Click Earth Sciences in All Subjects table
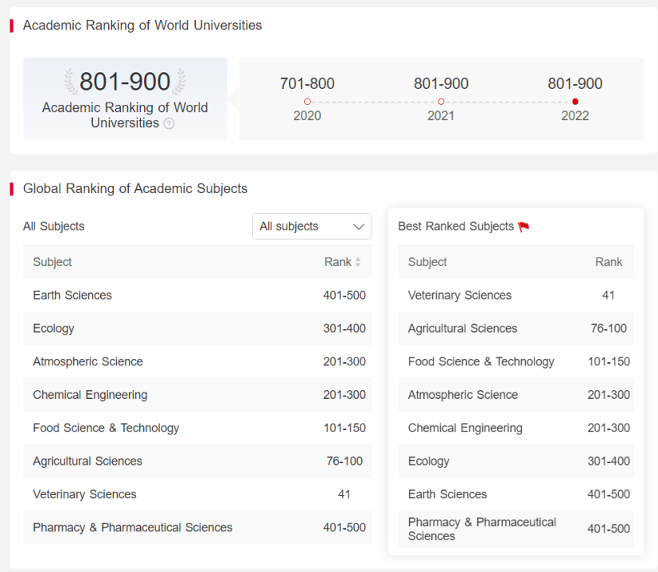The height and width of the screenshot is (572, 658). [x=72, y=296]
